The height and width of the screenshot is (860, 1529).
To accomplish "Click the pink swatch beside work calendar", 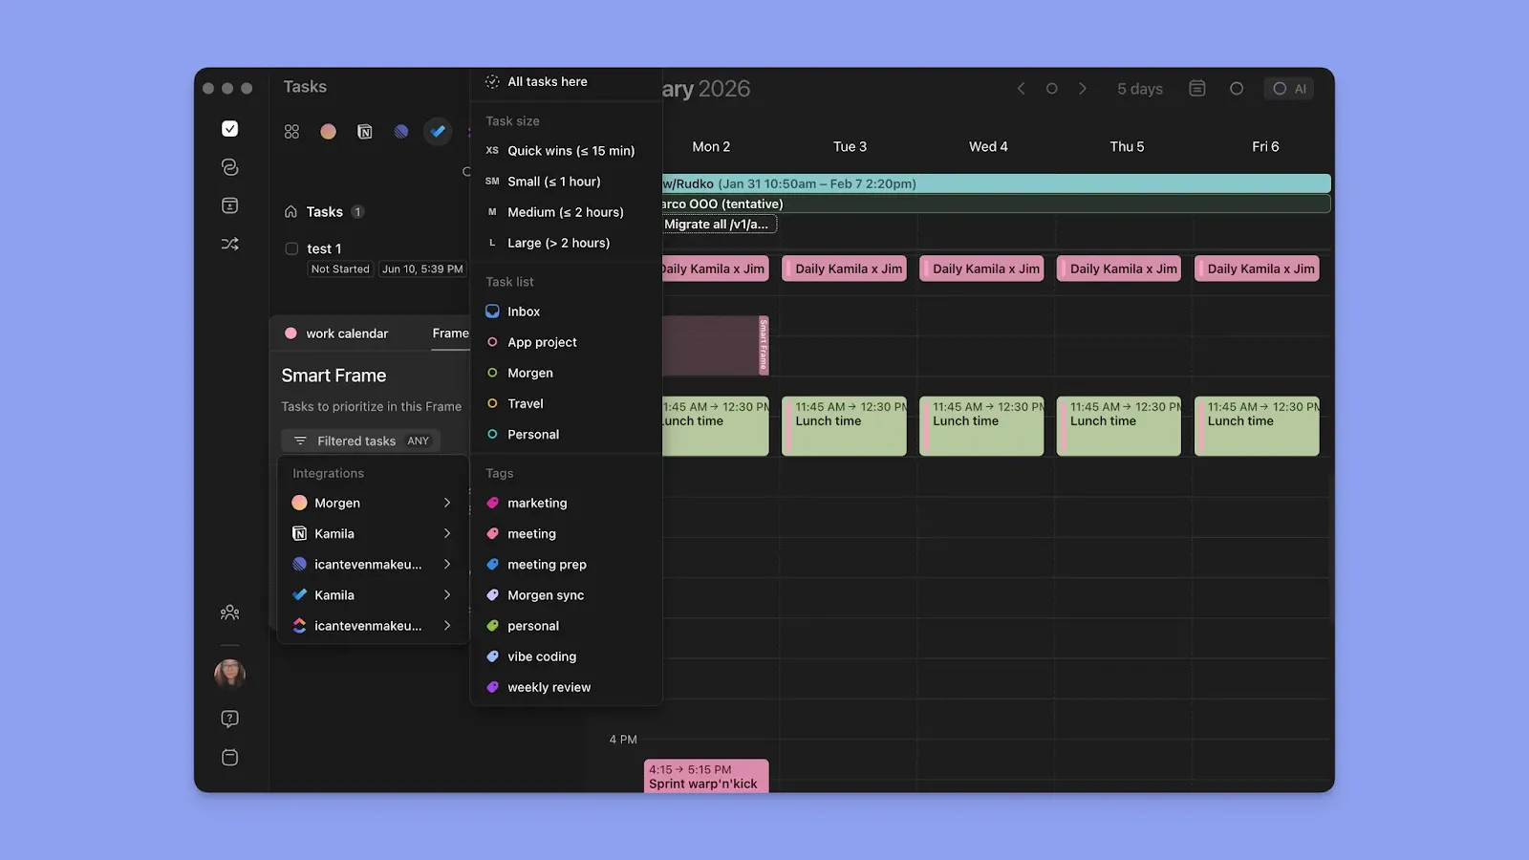I will coord(291,333).
